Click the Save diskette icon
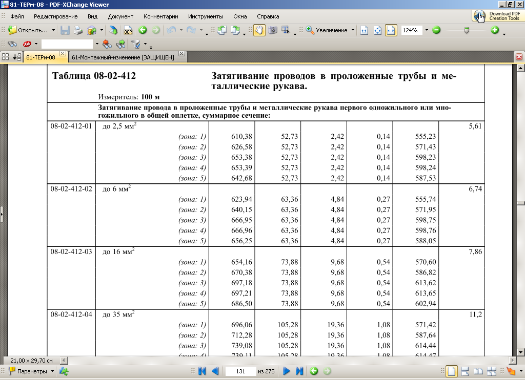 (65, 30)
